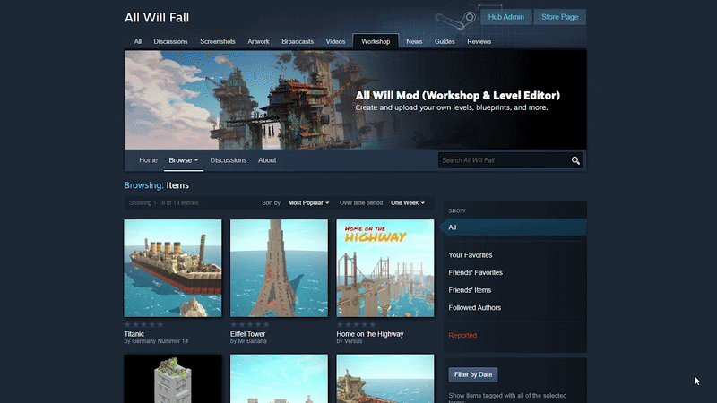The height and width of the screenshot is (403, 717).
Task: Open the Titanic item thumbnail
Action: coord(173,268)
